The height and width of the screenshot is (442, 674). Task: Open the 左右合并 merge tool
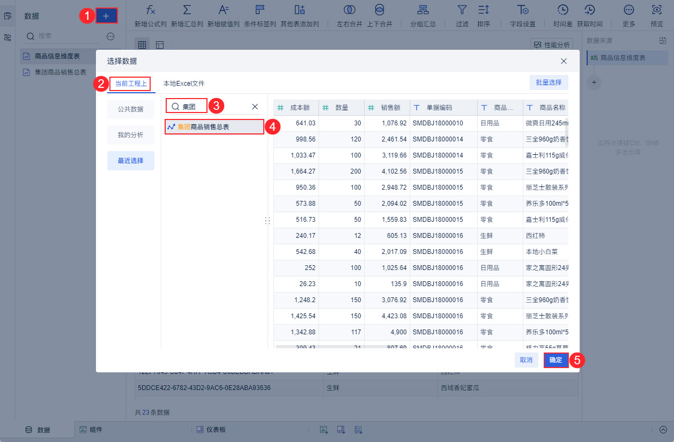click(349, 10)
